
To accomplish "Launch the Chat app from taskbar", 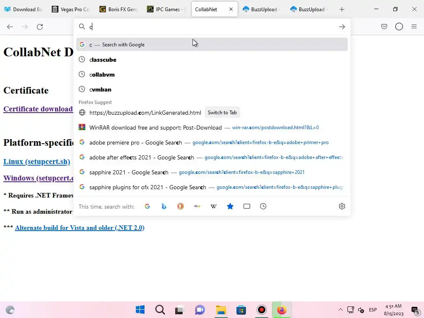I will (x=200, y=310).
